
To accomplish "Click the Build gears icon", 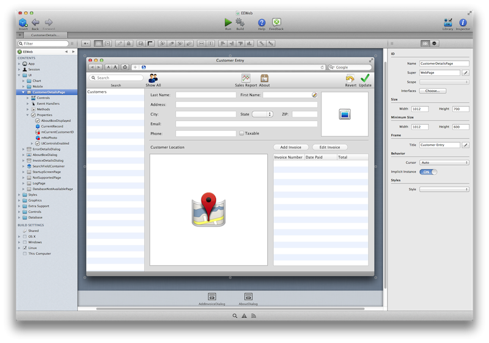I will click(x=240, y=22).
